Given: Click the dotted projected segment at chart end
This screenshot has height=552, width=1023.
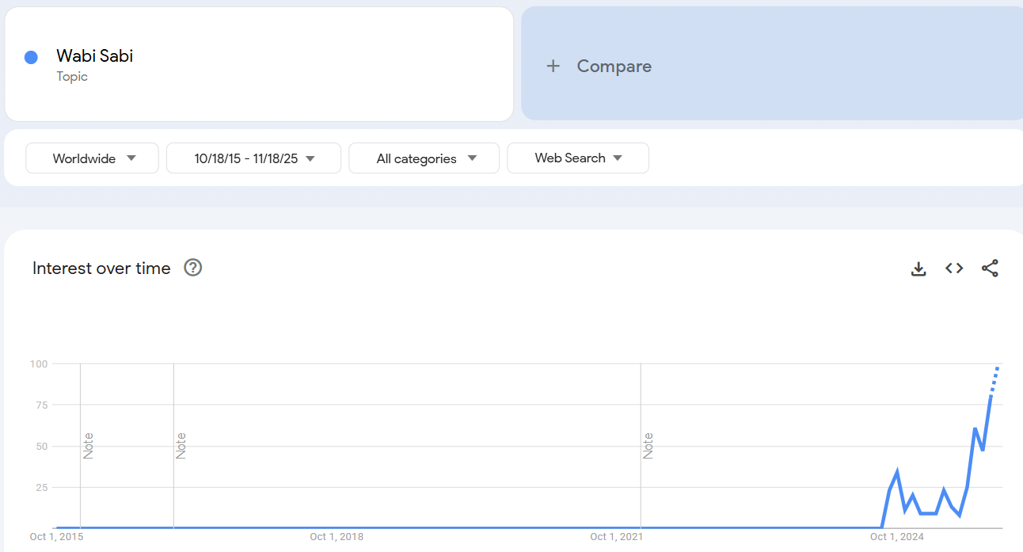Looking at the screenshot, I should click(994, 381).
